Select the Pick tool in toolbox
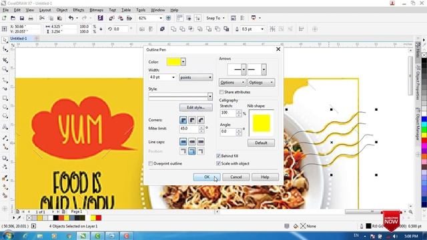Viewport: 427px width, 240px height. tap(5, 41)
